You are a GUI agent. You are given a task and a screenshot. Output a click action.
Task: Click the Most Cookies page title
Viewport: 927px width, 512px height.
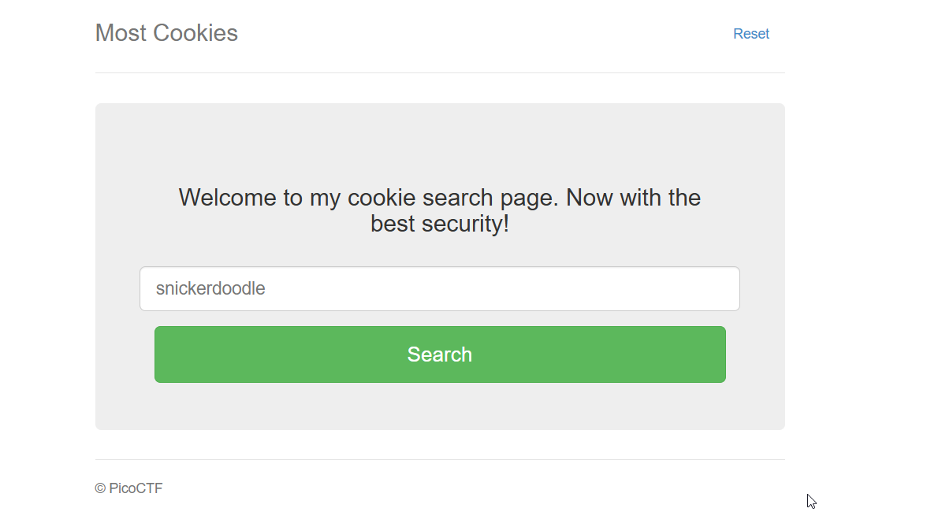pos(166,33)
